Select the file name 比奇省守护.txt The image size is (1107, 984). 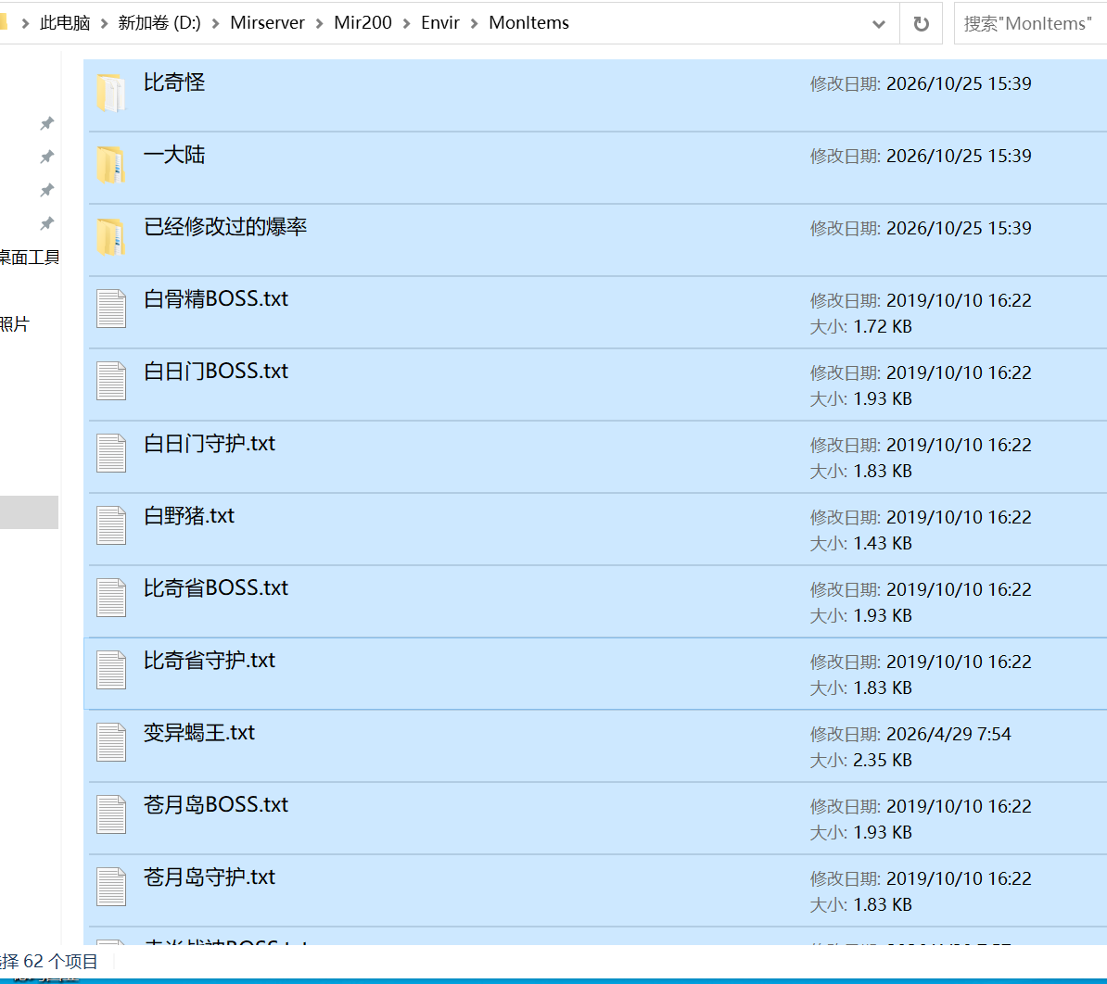click(x=210, y=661)
